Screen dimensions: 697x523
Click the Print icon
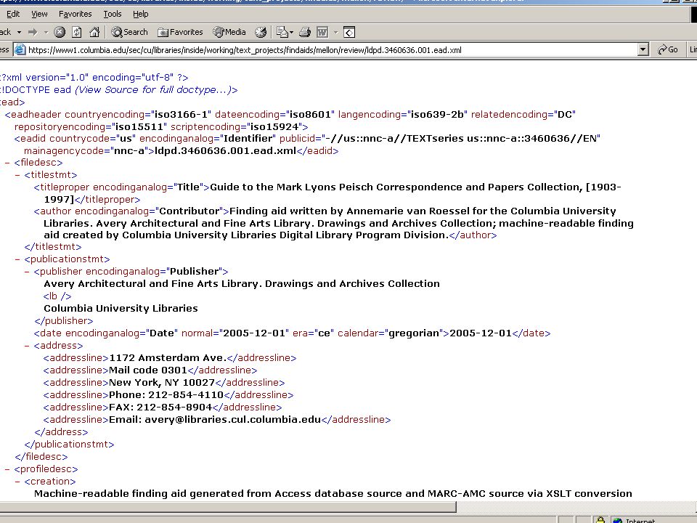coord(305,32)
